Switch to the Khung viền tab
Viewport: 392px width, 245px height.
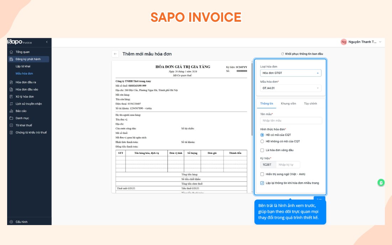point(288,104)
